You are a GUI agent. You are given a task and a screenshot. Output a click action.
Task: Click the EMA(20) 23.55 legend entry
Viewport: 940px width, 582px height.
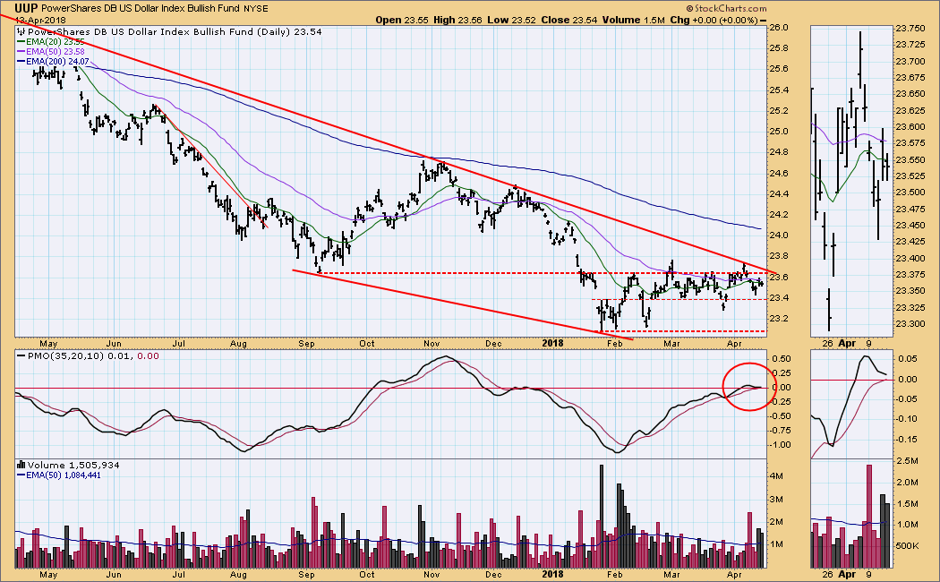[51, 42]
